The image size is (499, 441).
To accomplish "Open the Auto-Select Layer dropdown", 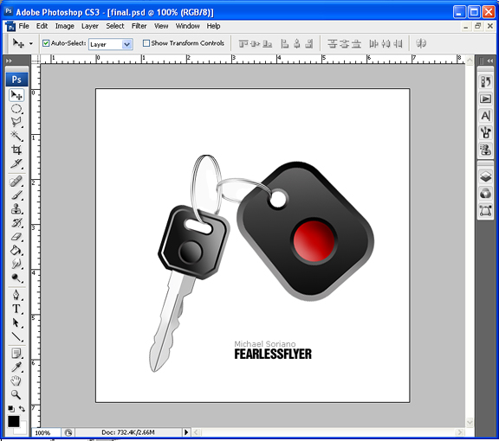I will [x=126, y=44].
